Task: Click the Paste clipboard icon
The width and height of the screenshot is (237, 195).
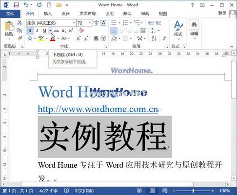Action: click(x=9, y=26)
